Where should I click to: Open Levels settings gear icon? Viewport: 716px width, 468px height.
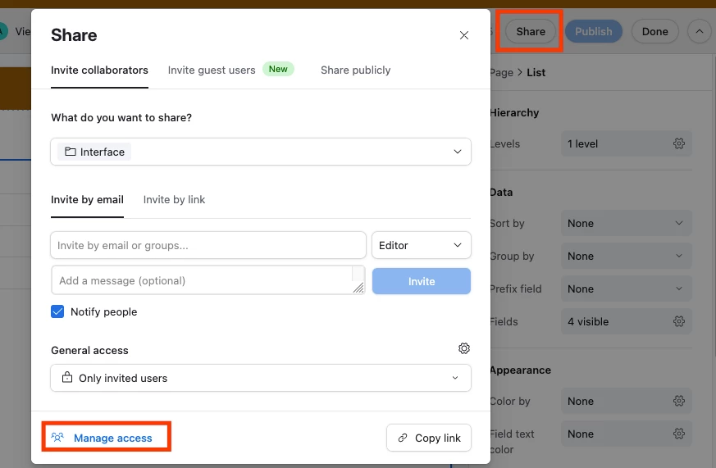[x=678, y=143]
